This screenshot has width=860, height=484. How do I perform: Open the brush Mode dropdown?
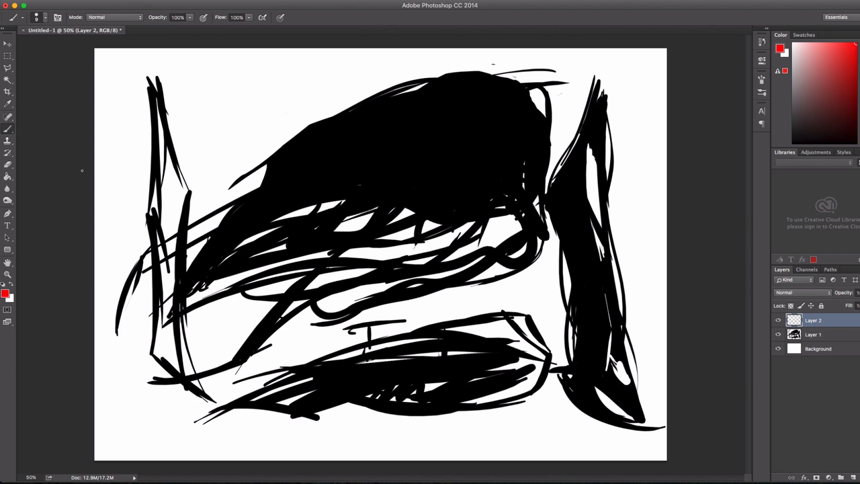[x=115, y=17]
